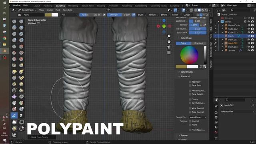Viewport: 256px width, 144px height.
Task: Enable the Cavity checkbox
Action: pos(190,100)
